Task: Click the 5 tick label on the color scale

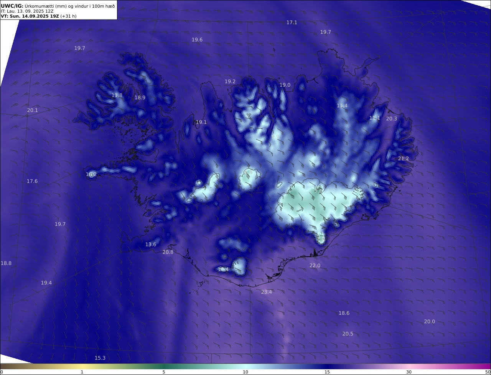Action: point(164,372)
